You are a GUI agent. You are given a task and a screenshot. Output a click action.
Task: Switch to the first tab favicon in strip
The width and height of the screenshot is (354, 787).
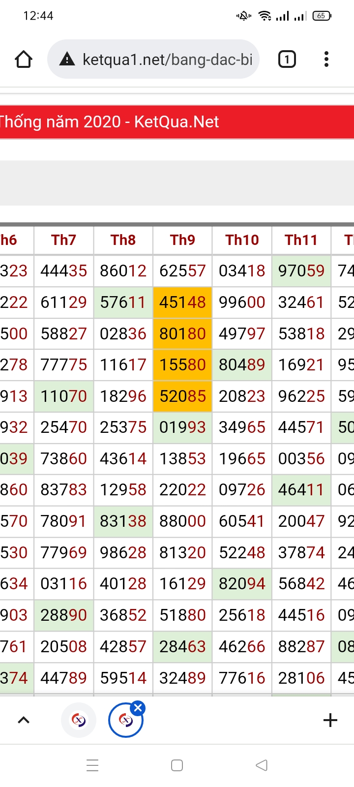tap(79, 721)
